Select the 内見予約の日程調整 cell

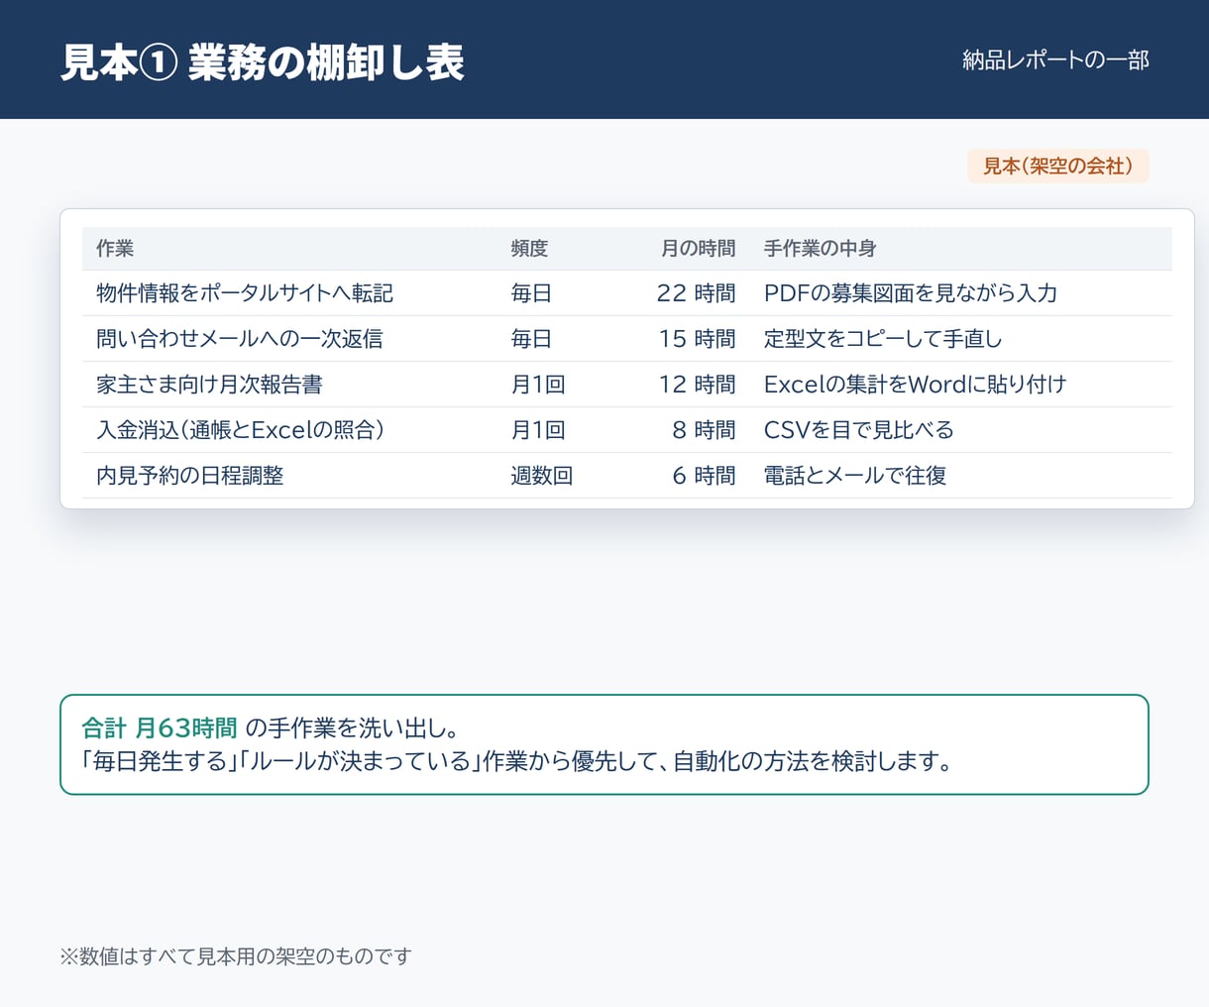190,476
